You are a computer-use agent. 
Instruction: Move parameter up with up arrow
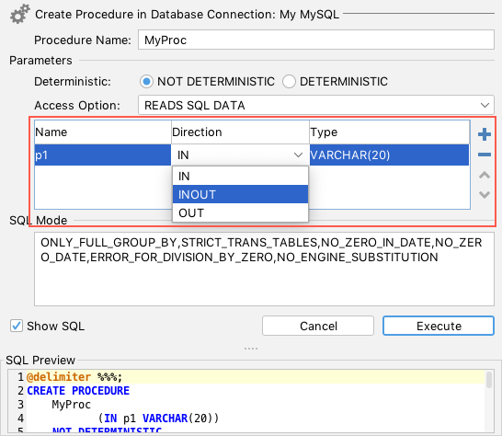[x=484, y=175]
